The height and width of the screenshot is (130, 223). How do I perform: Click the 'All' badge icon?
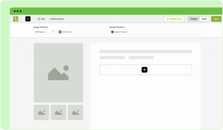point(60,32)
